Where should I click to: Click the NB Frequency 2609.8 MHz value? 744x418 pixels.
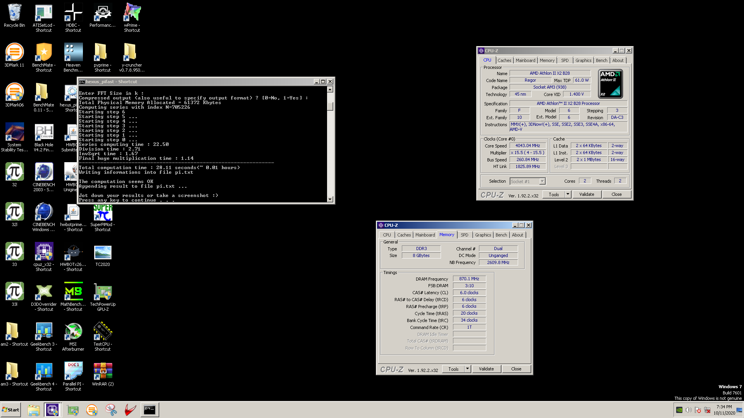click(498, 262)
